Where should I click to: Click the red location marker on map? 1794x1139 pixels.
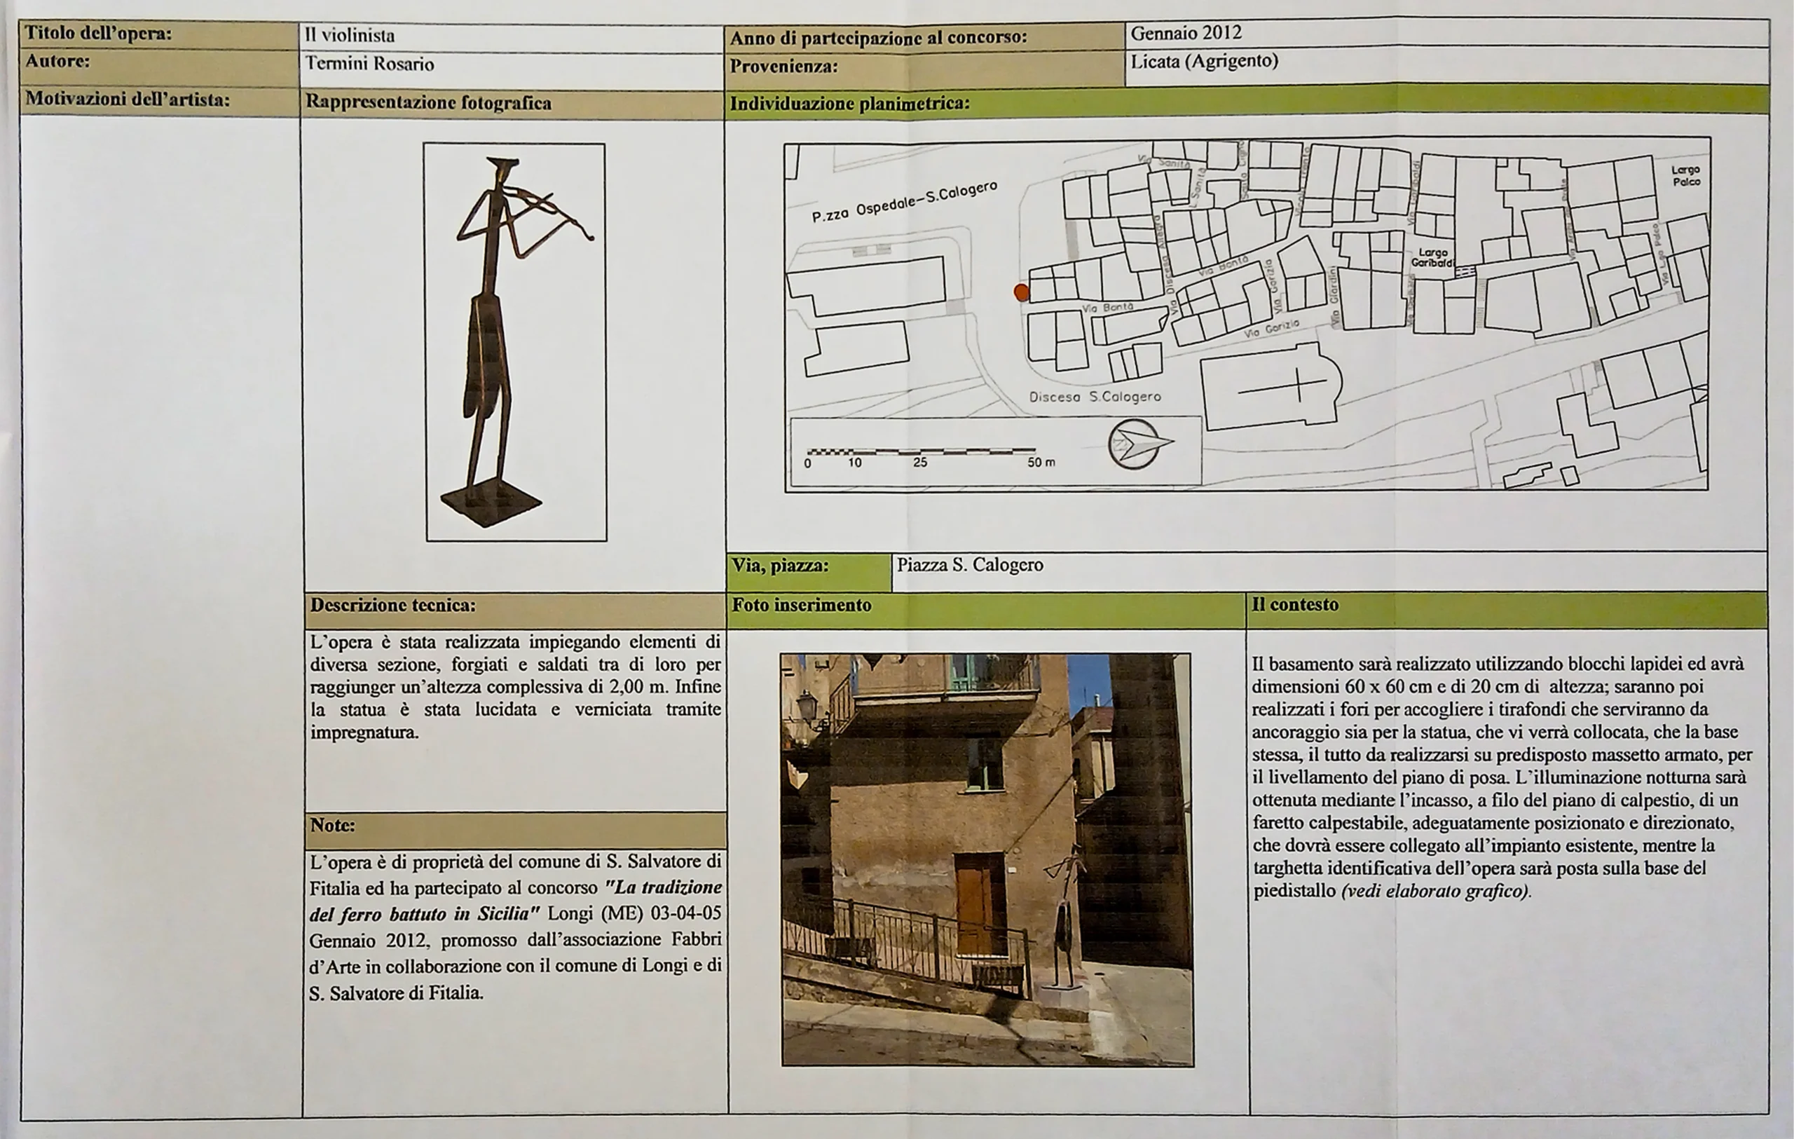point(1022,293)
